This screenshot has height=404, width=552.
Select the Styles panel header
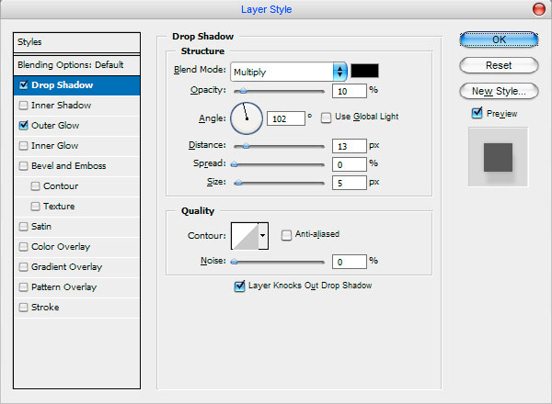point(76,42)
